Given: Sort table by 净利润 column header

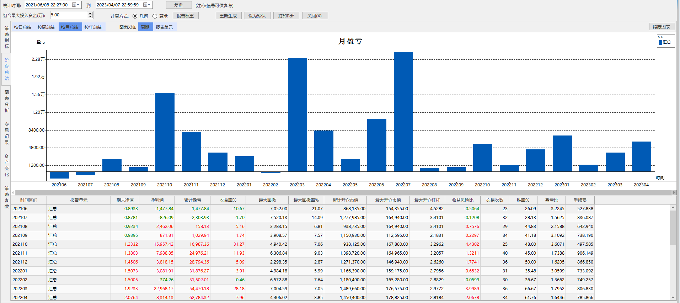Looking at the screenshot, I should [157, 200].
